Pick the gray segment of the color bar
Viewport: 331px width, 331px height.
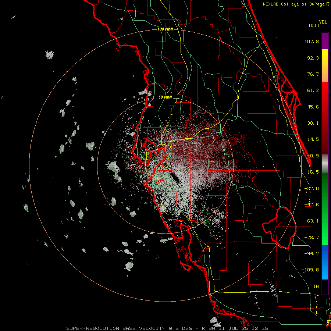(325, 163)
